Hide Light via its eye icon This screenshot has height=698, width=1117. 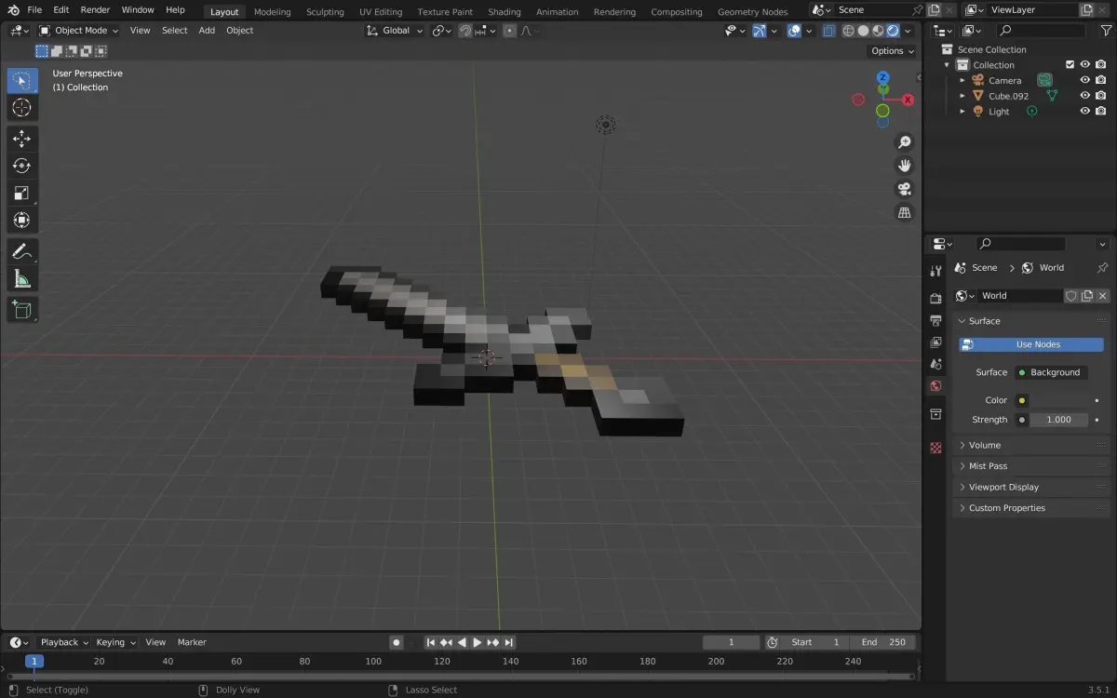point(1084,111)
